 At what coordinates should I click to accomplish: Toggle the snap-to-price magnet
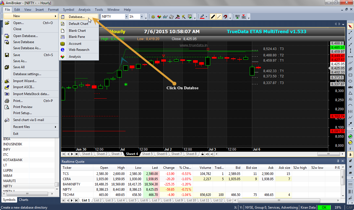[x=225, y=17]
